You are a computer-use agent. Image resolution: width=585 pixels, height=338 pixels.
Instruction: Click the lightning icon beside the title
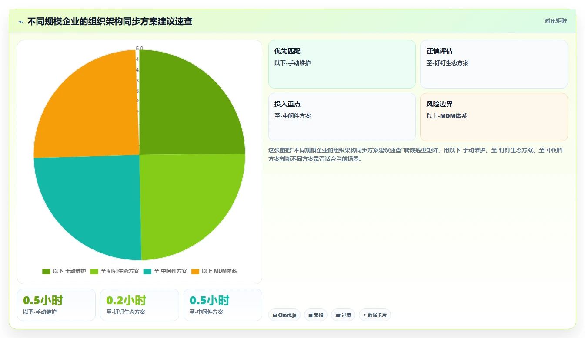pyautogui.click(x=21, y=21)
